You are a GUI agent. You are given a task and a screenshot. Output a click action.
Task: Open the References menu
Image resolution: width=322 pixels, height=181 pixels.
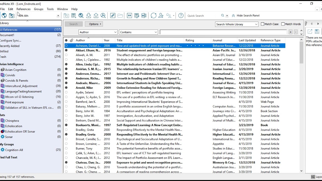[23, 9]
